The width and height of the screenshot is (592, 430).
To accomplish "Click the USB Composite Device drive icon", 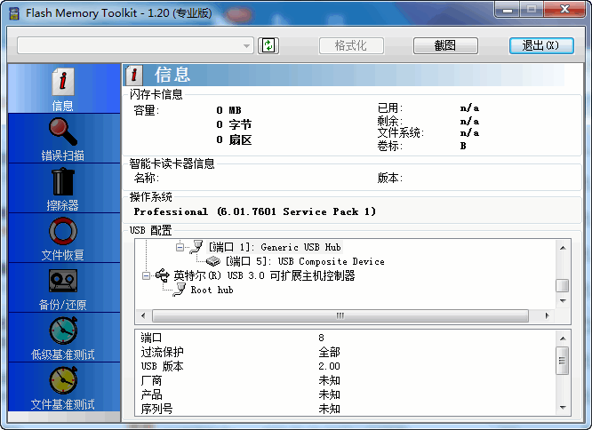I will [x=213, y=261].
